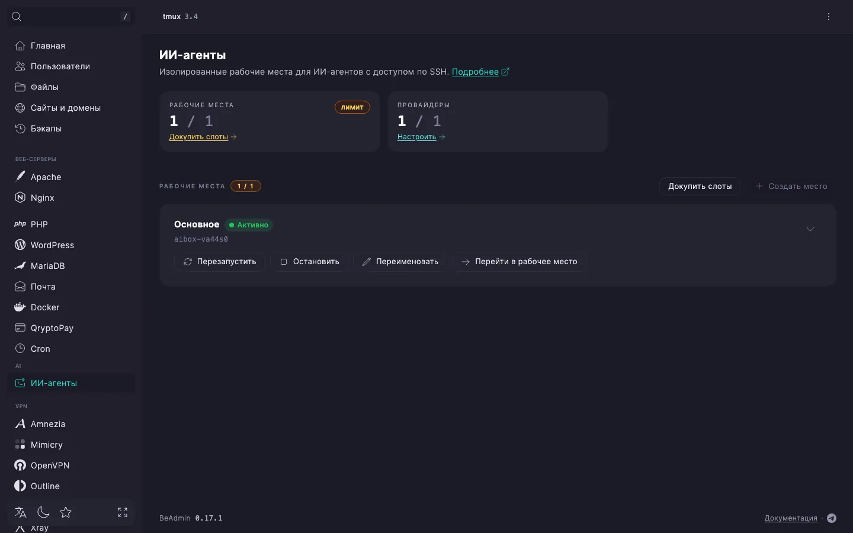This screenshot has height=533, width=853.
Task: Open Почта mail section
Action: pyautogui.click(x=71, y=287)
